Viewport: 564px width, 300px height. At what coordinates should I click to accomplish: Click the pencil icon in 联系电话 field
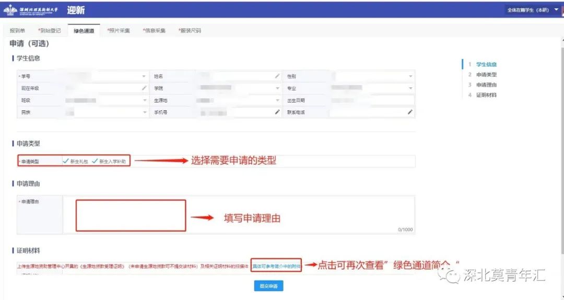(x=410, y=112)
